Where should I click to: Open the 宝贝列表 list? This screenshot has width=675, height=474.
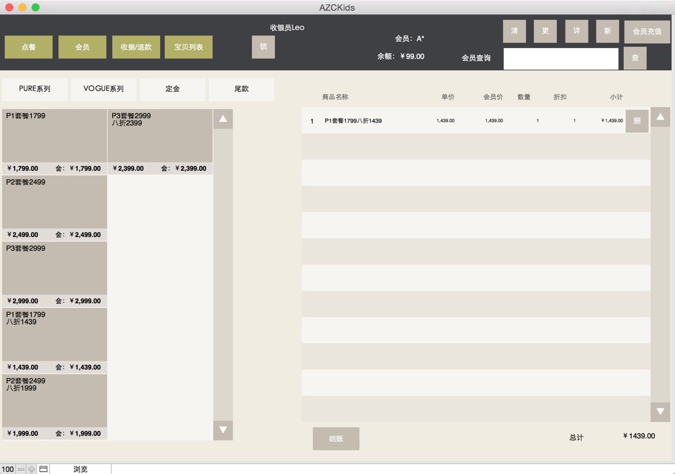pyautogui.click(x=188, y=47)
